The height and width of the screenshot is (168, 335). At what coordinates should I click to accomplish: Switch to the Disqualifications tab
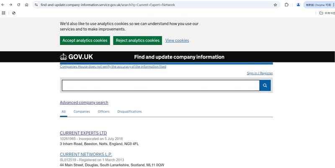pyautogui.click(x=129, y=111)
